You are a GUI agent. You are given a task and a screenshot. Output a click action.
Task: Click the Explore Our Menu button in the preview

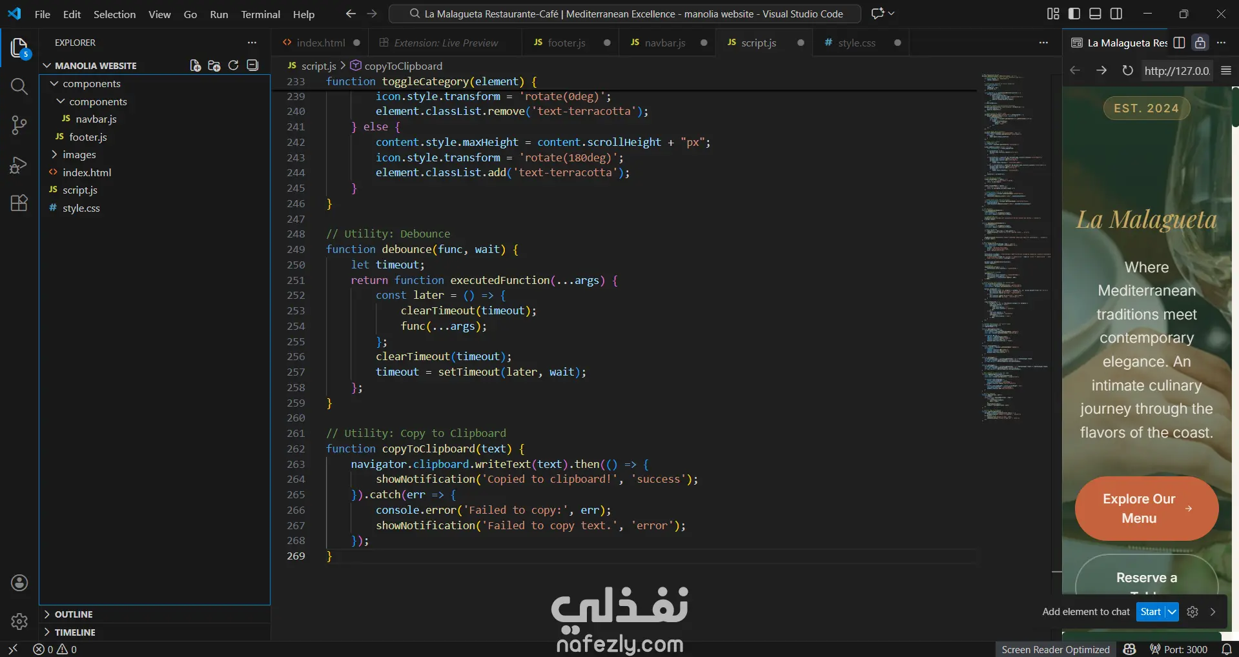(1147, 509)
